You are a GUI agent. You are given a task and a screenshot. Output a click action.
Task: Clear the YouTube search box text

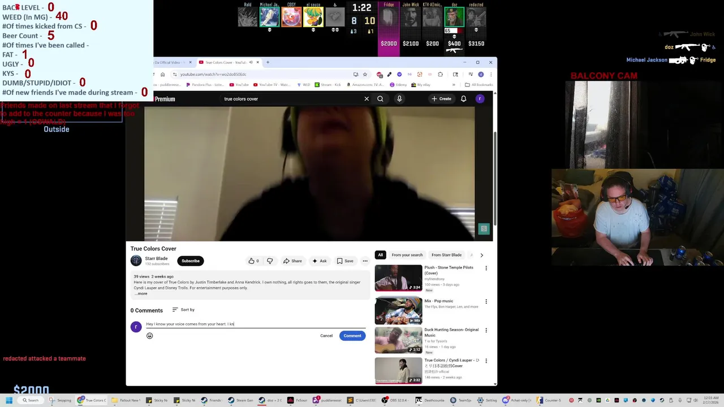367,99
